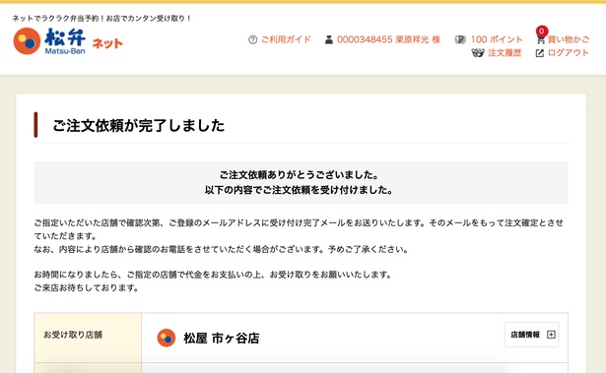Click the user account person icon
Screen dimensions: 606x373
point(329,39)
